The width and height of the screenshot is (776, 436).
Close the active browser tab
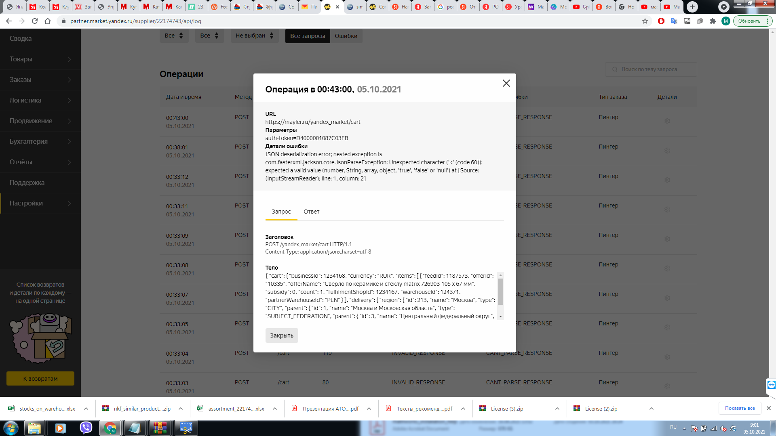coord(337,7)
